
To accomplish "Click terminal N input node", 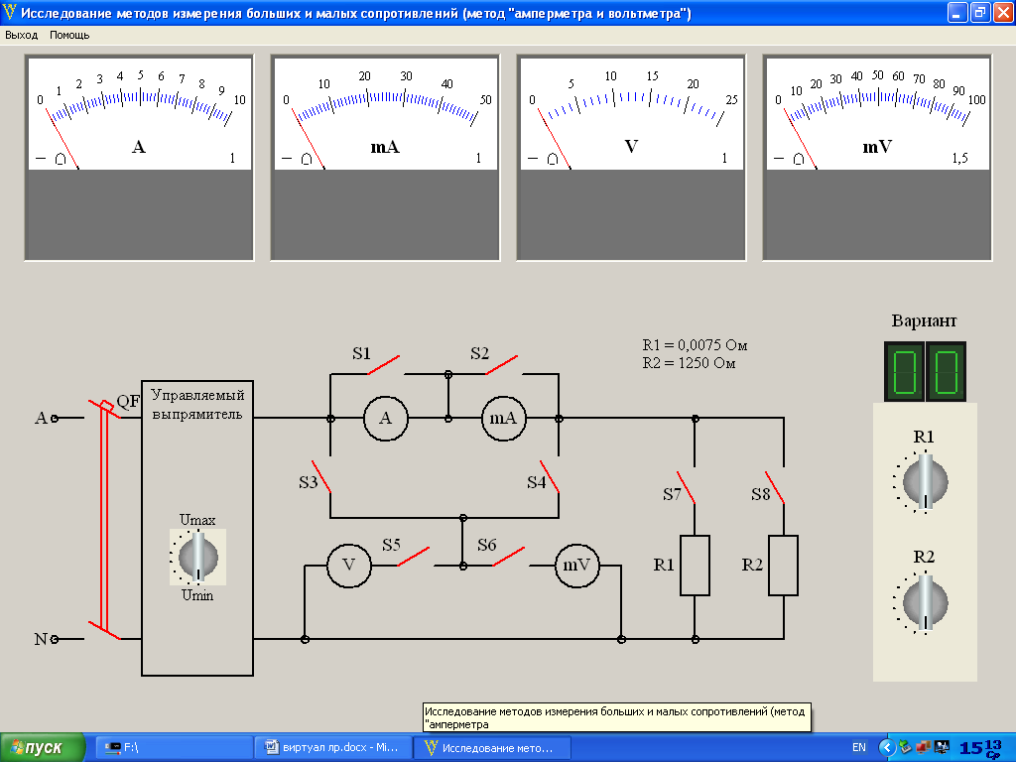I will pos(55,639).
